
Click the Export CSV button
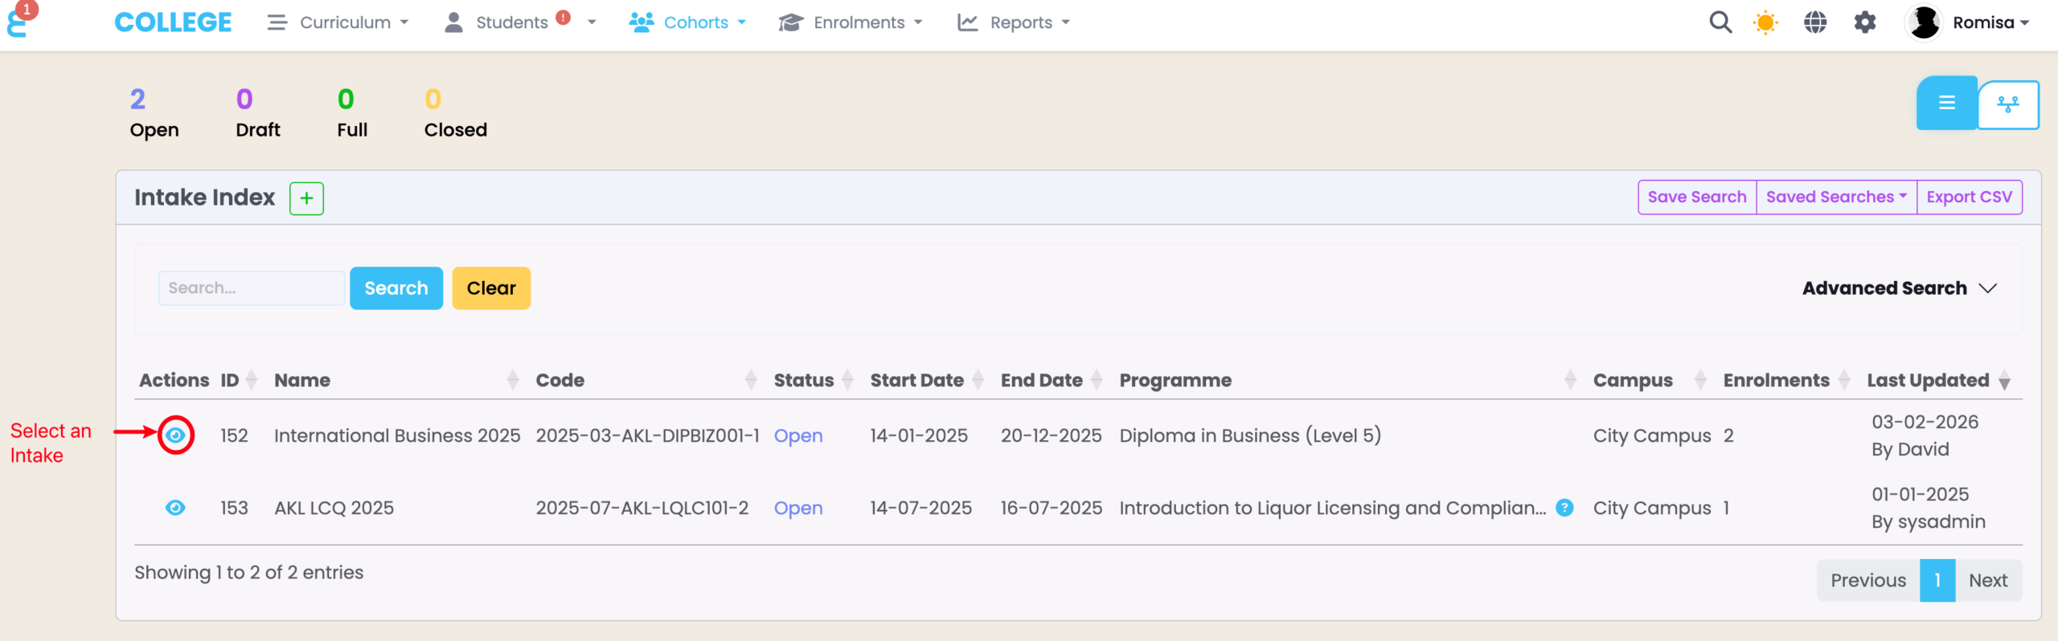point(1969,197)
